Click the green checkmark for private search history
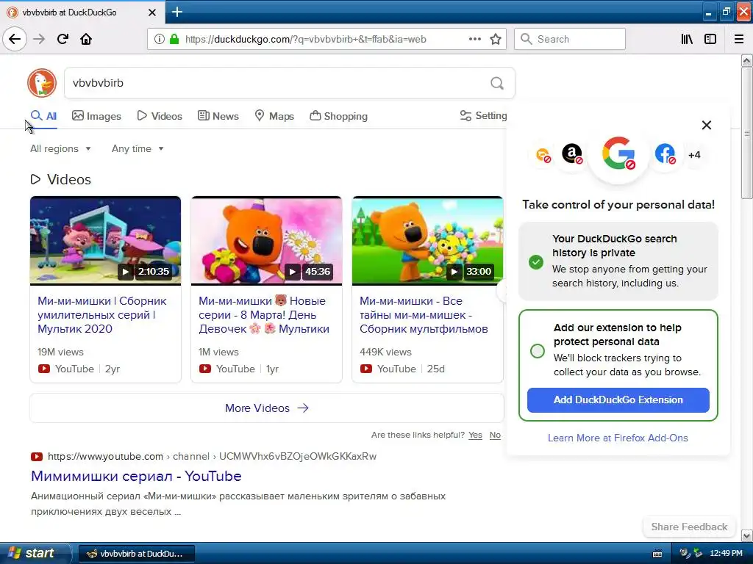The height and width of the screenshot is (564, 753). [x=536, y=262]
